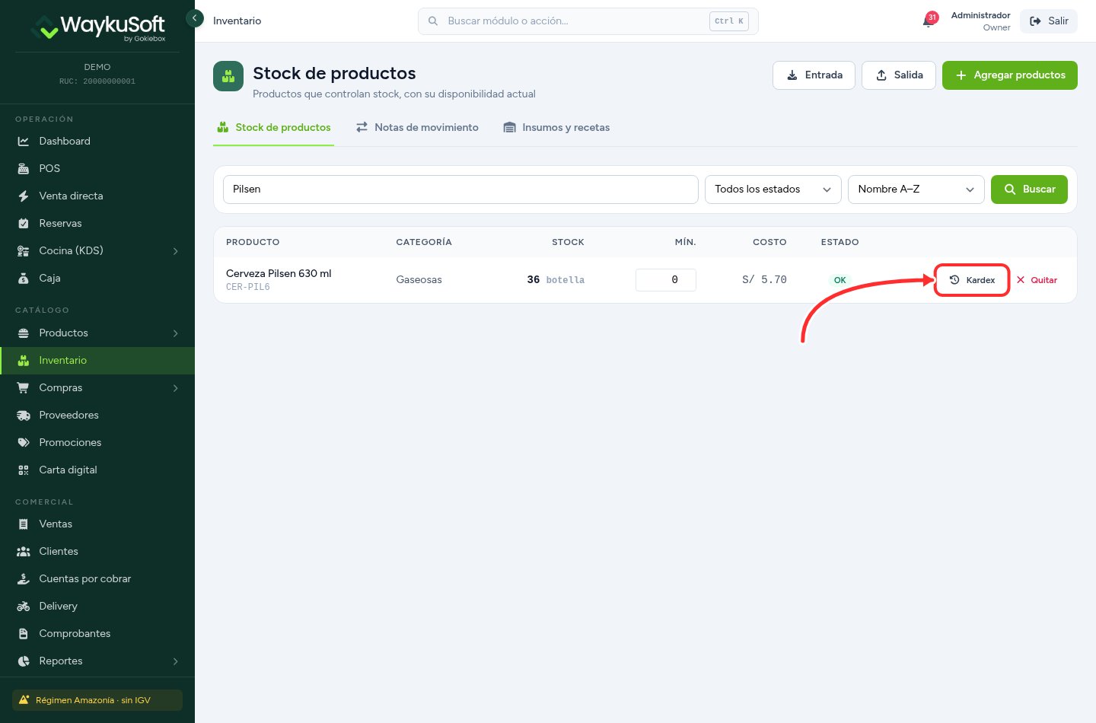Switch to Stock de productos tab
Viewport: 1096px width, 723px height.
coord(274,127)
